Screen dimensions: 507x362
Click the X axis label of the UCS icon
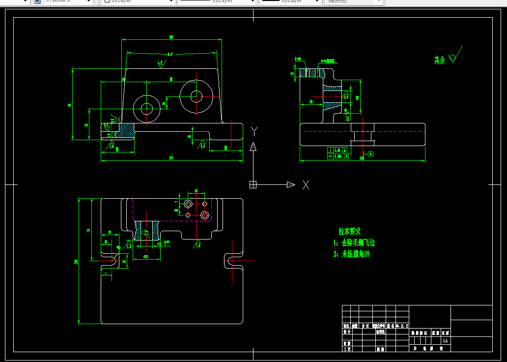[x=306, y=185]
